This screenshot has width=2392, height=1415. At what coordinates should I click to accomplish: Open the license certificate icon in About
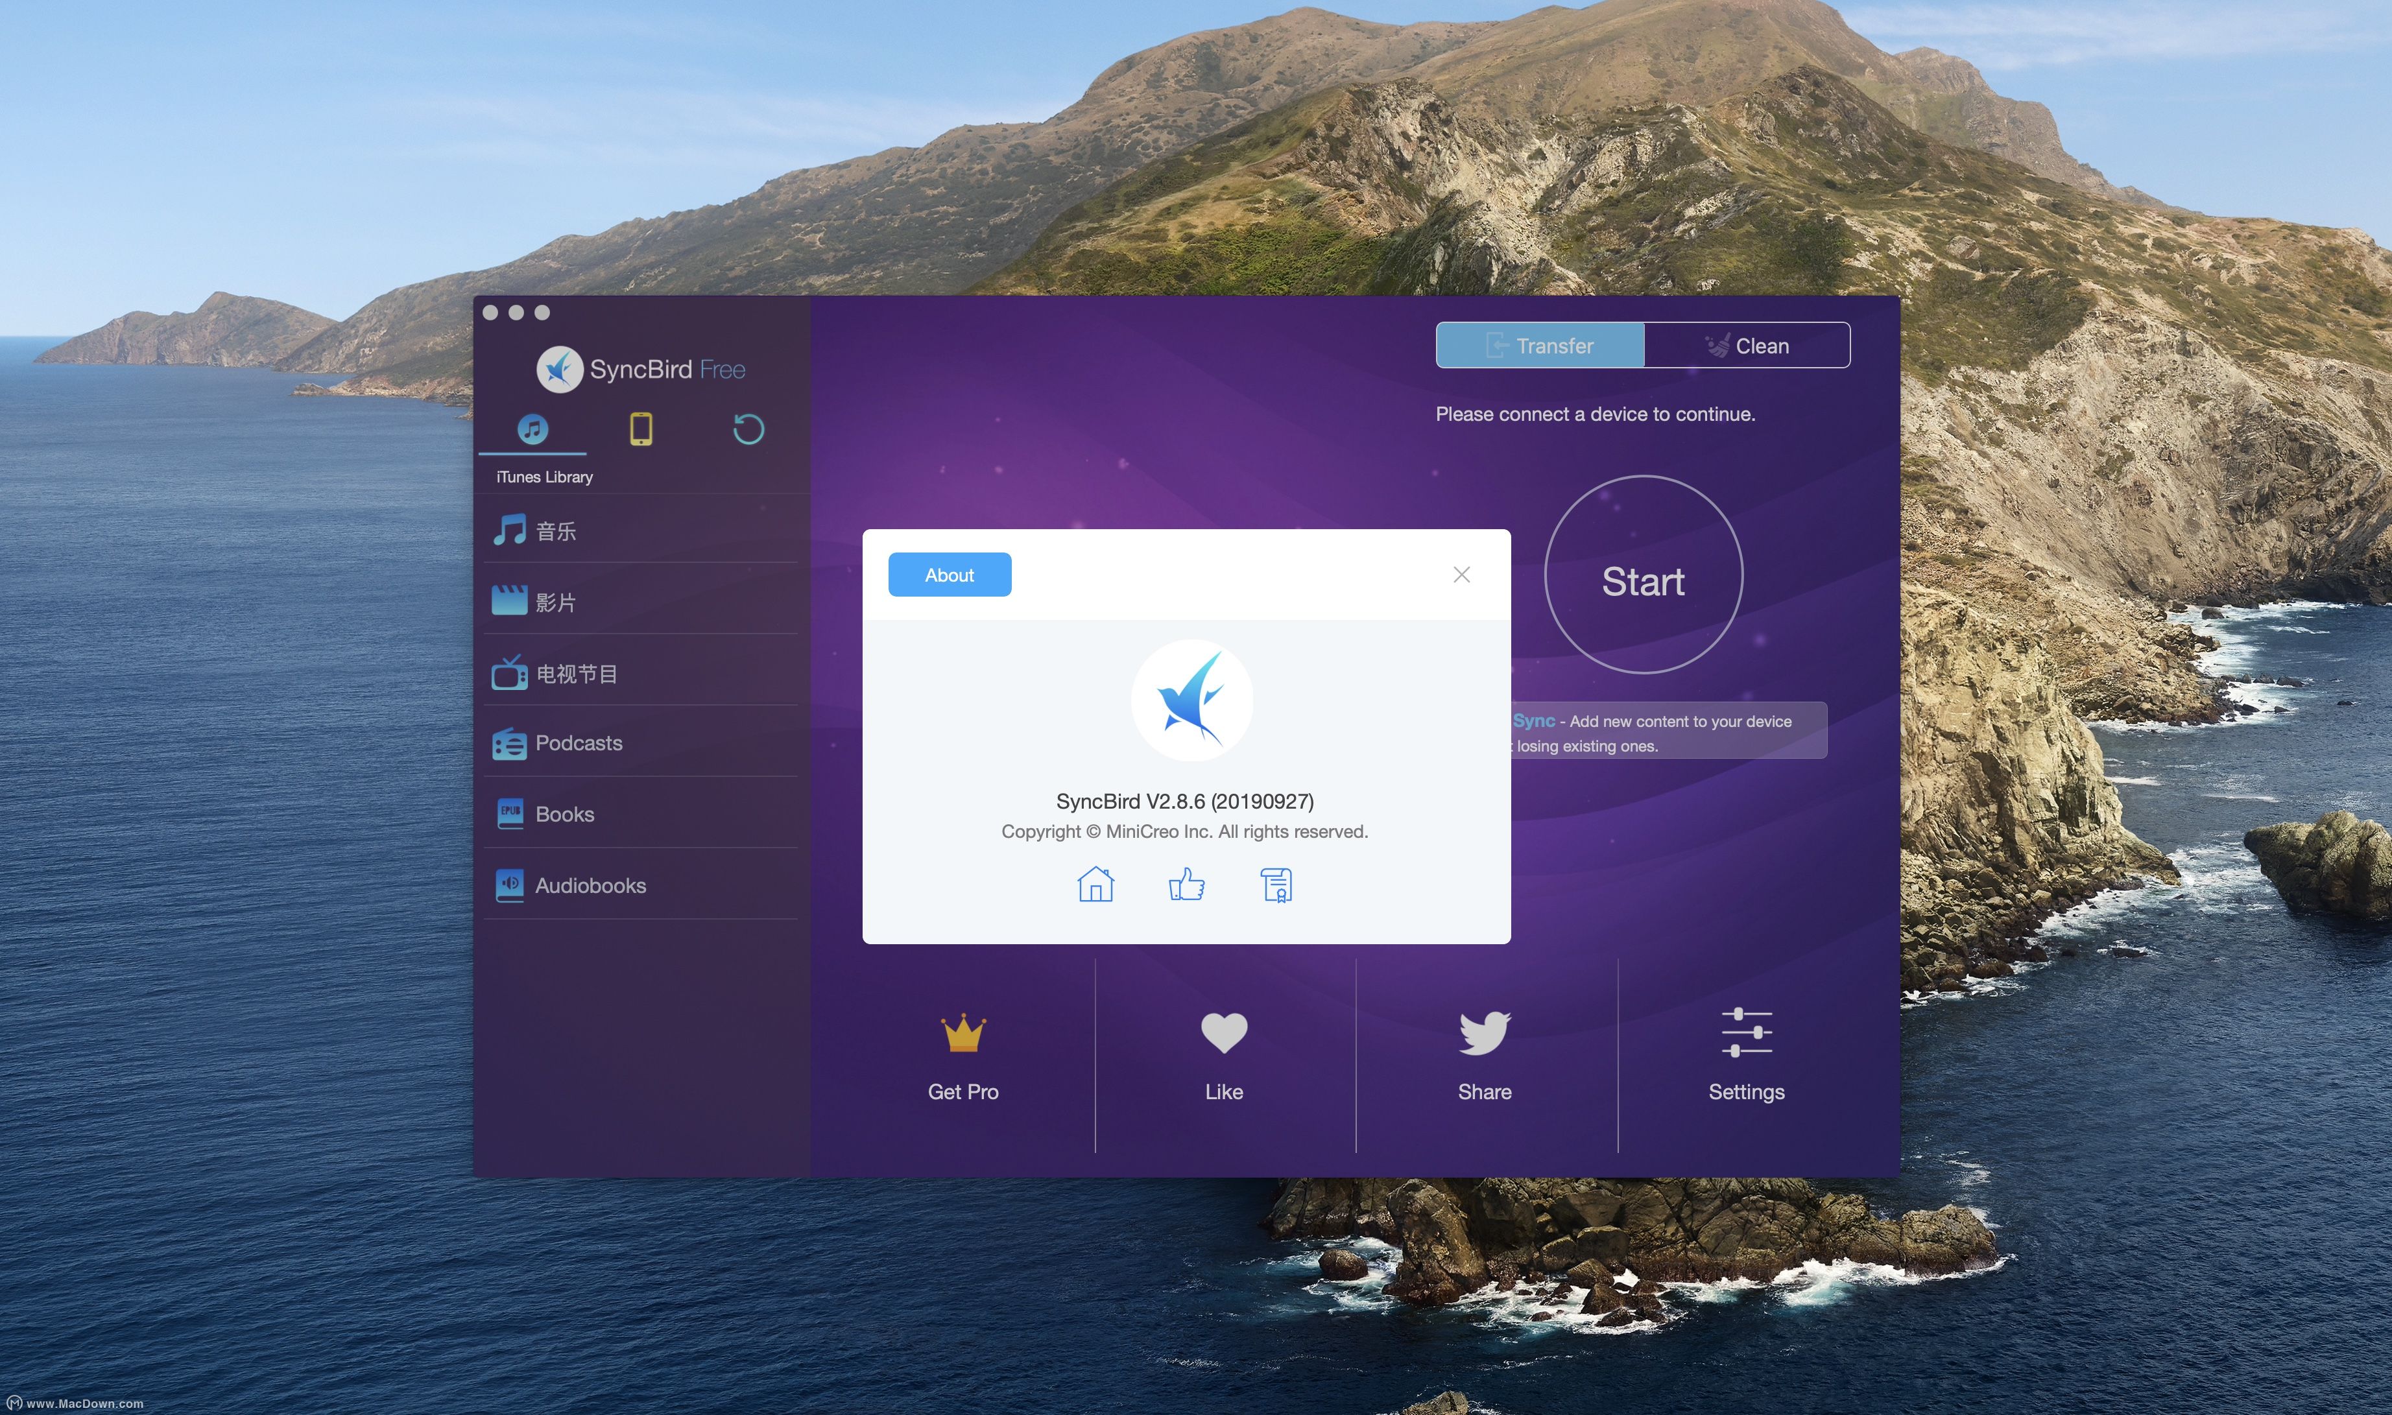(x=1276, y=885)
